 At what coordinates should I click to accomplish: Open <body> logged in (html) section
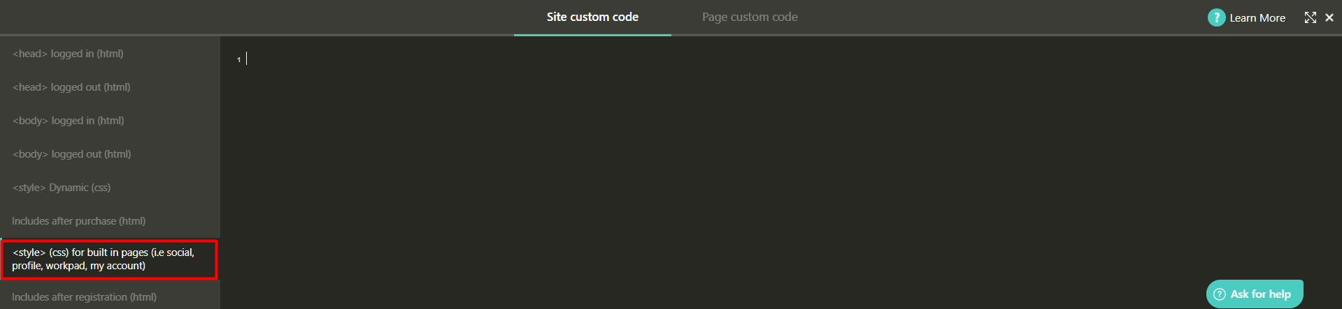click(110, 121)
